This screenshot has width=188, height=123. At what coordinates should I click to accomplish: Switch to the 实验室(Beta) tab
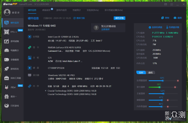click(x=93, y=10)
